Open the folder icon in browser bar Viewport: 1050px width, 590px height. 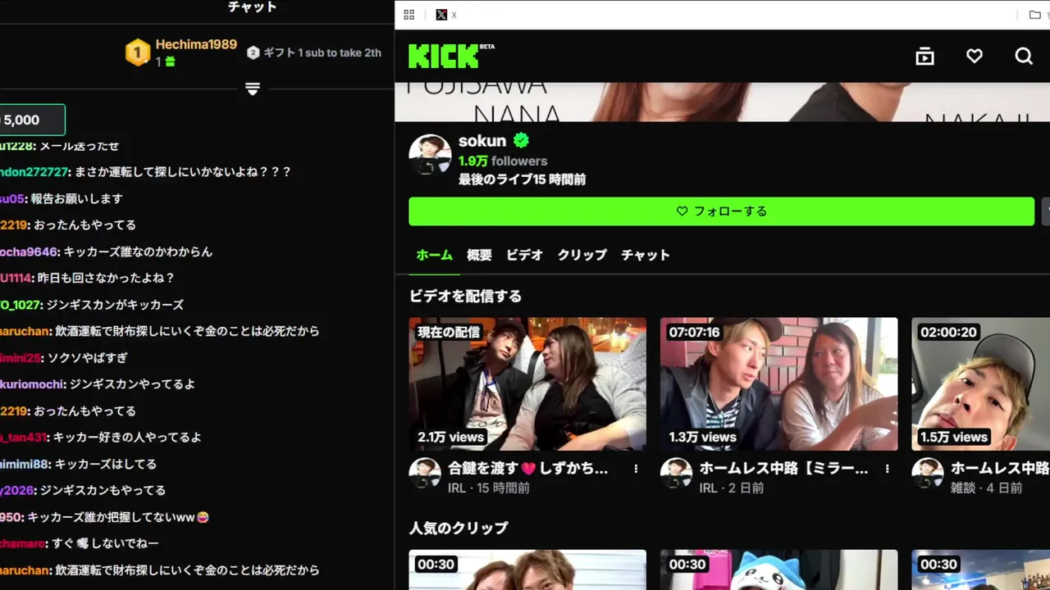point(1035,15)
